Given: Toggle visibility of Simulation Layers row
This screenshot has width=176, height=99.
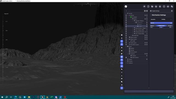Looking at the screenshot, I should point(126,45).
